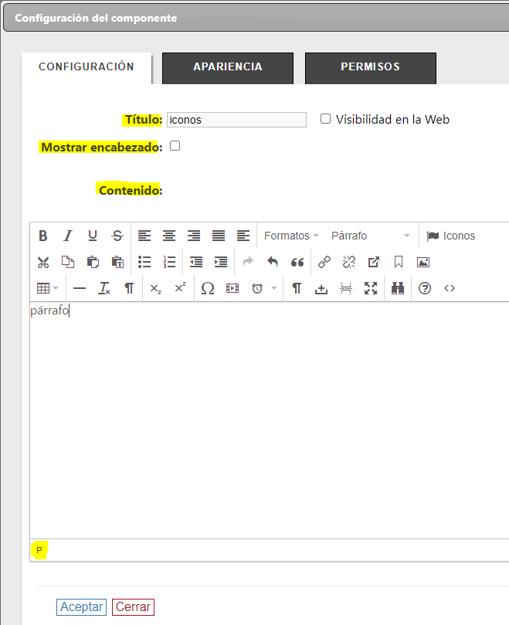This screenshot has width=509, height=625.
Task: Align text to the right
Action: (x=194, y=236)
